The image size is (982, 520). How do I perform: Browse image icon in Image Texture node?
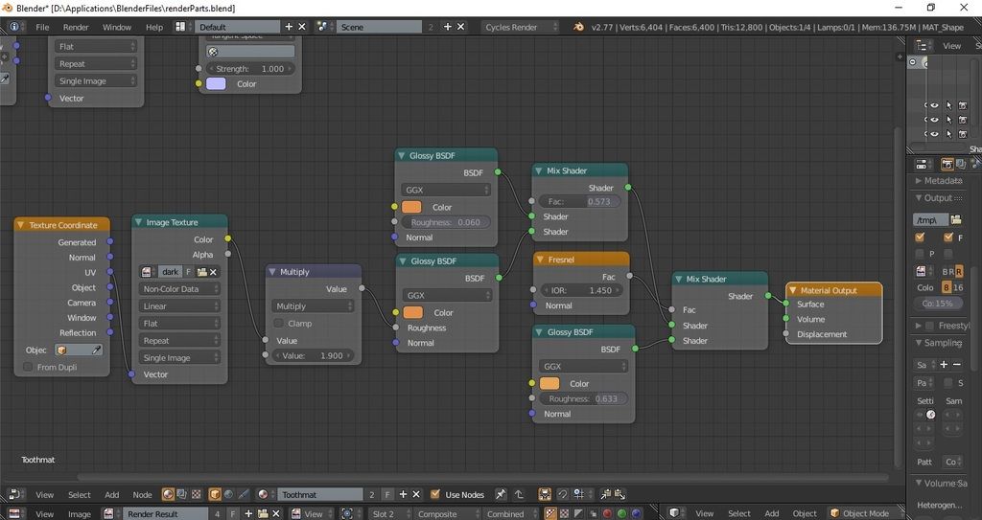[147, 272]
